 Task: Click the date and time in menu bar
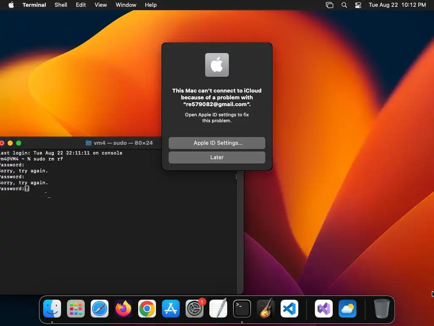click(x=397, y=5)
